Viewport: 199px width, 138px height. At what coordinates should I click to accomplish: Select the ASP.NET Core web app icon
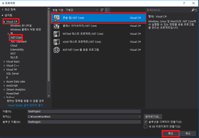[x=56, y=50]
